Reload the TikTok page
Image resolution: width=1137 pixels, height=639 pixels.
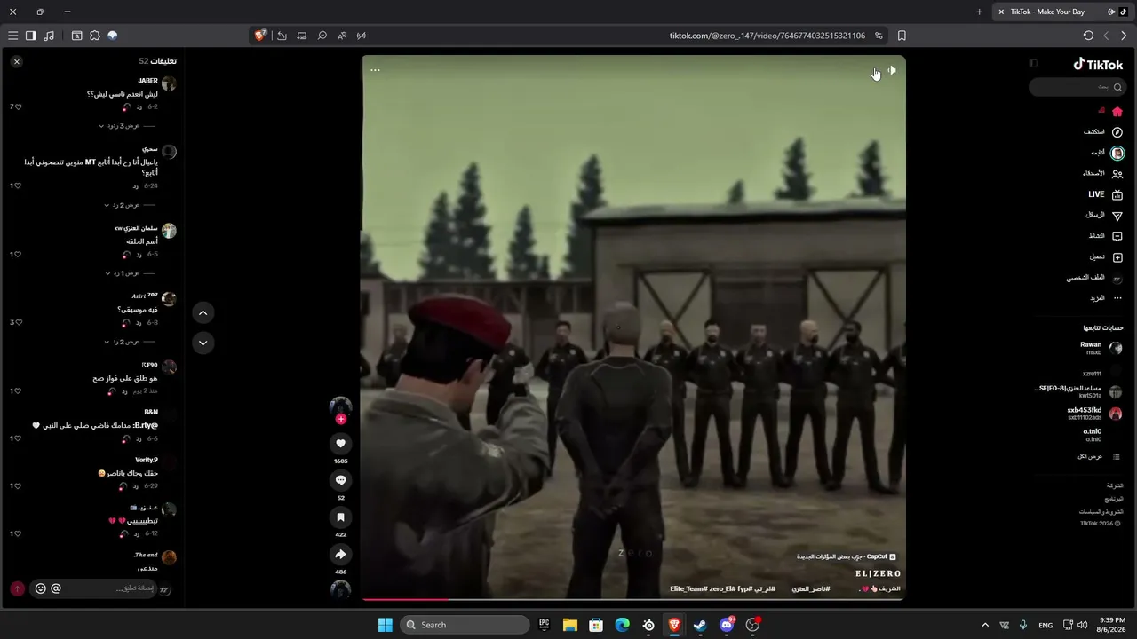[x=1088, y=35]
